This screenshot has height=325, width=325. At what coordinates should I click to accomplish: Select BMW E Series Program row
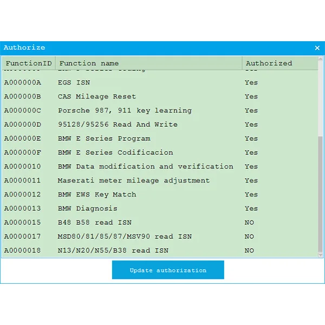pos(160,139)
